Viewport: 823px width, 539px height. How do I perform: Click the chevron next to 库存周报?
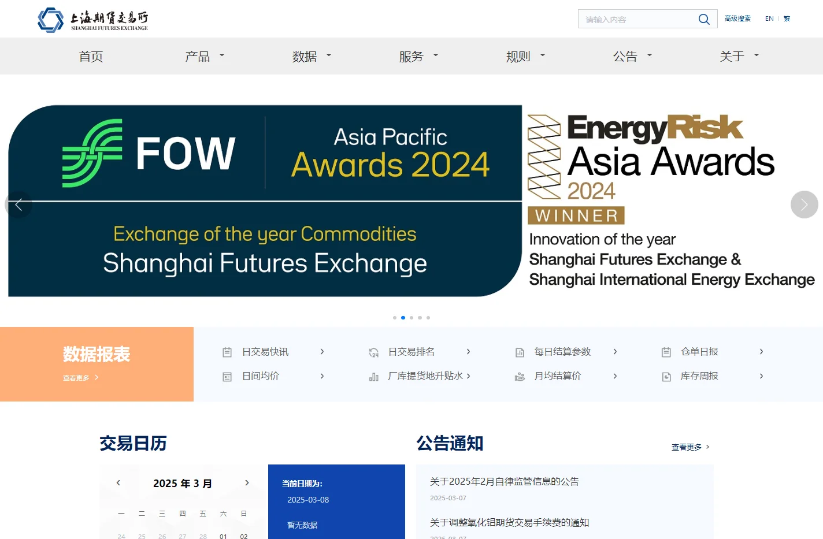pos(761,376)
